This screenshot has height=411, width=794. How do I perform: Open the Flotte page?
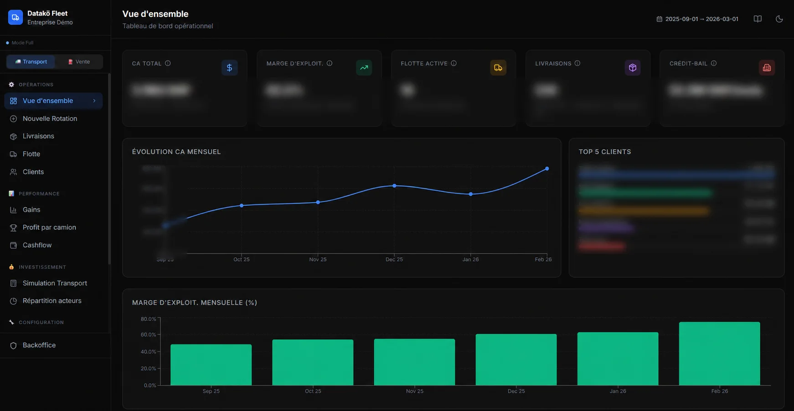click(53, 154)
